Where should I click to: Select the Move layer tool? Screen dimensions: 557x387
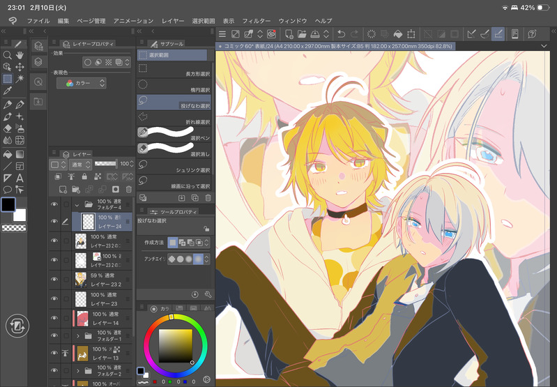(x=20, y=67)
